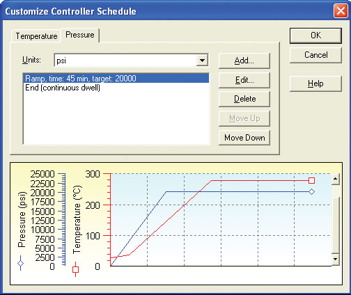Click the blue diamond pressure endpoint marker
Viewport: 351px width, 295px height.
coord(311,192)
